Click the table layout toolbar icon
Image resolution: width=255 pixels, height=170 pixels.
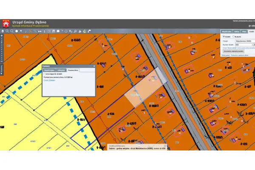[x=54, y=31]
